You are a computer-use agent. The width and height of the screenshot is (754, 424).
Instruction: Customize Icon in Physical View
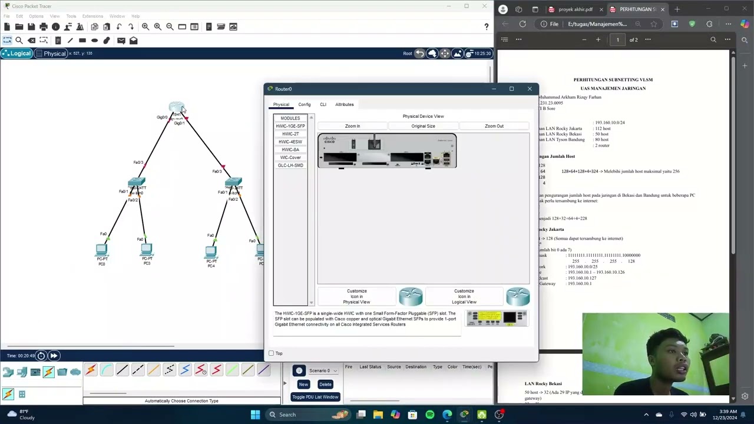[x=356, y=296]
